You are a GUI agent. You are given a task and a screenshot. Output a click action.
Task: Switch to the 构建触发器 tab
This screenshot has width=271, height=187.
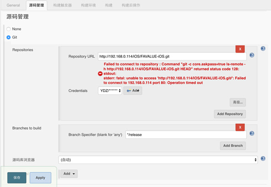tap(62, 5)
